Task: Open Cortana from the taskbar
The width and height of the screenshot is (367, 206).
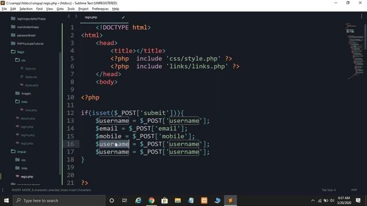Action: tap(112, 200)
